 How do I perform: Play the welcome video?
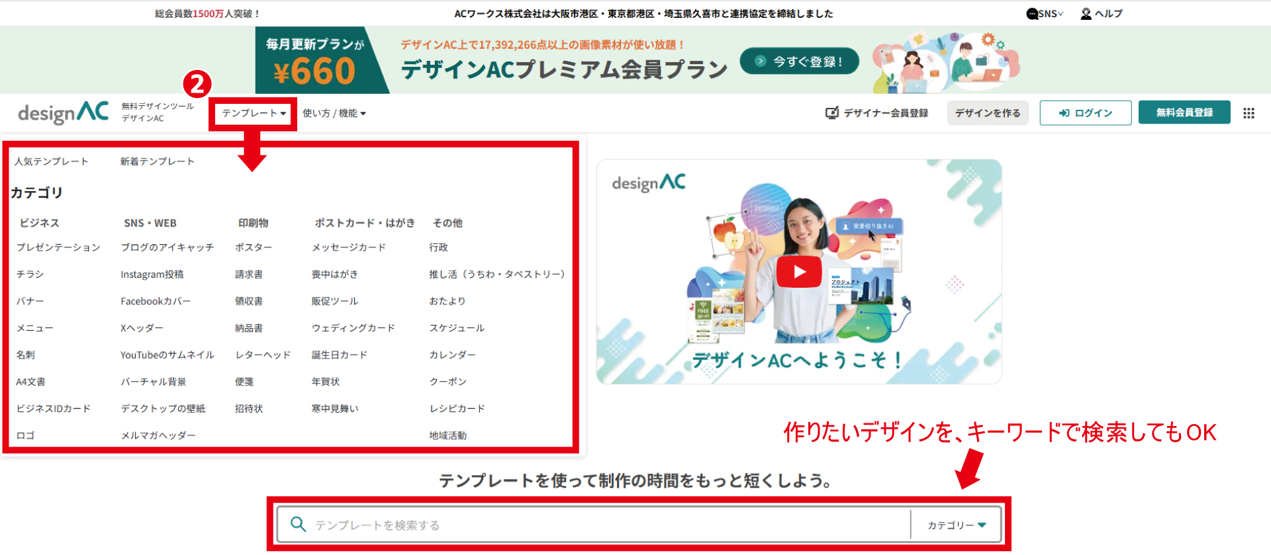pos(799,272)
